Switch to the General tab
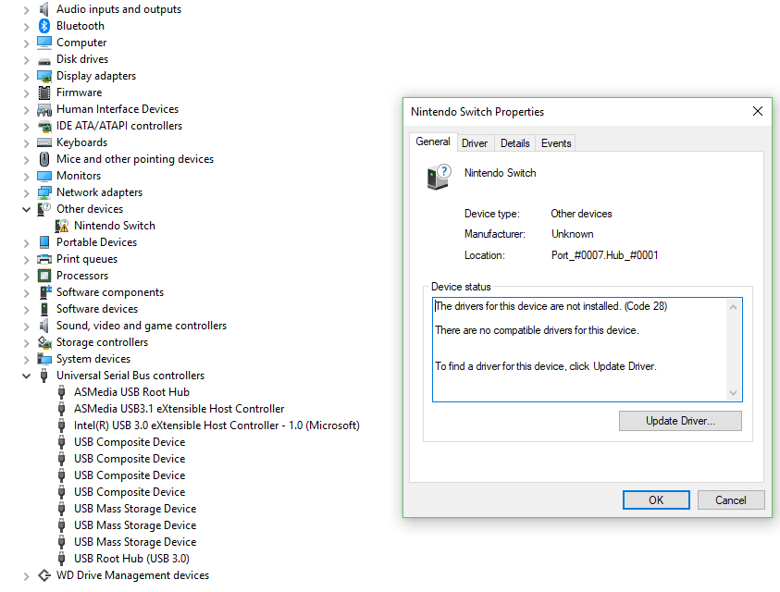The width and height of the screenshot is (780, 592). (433, 142)
